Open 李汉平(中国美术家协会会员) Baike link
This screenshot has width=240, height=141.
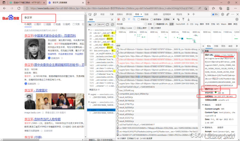point(50,36)
